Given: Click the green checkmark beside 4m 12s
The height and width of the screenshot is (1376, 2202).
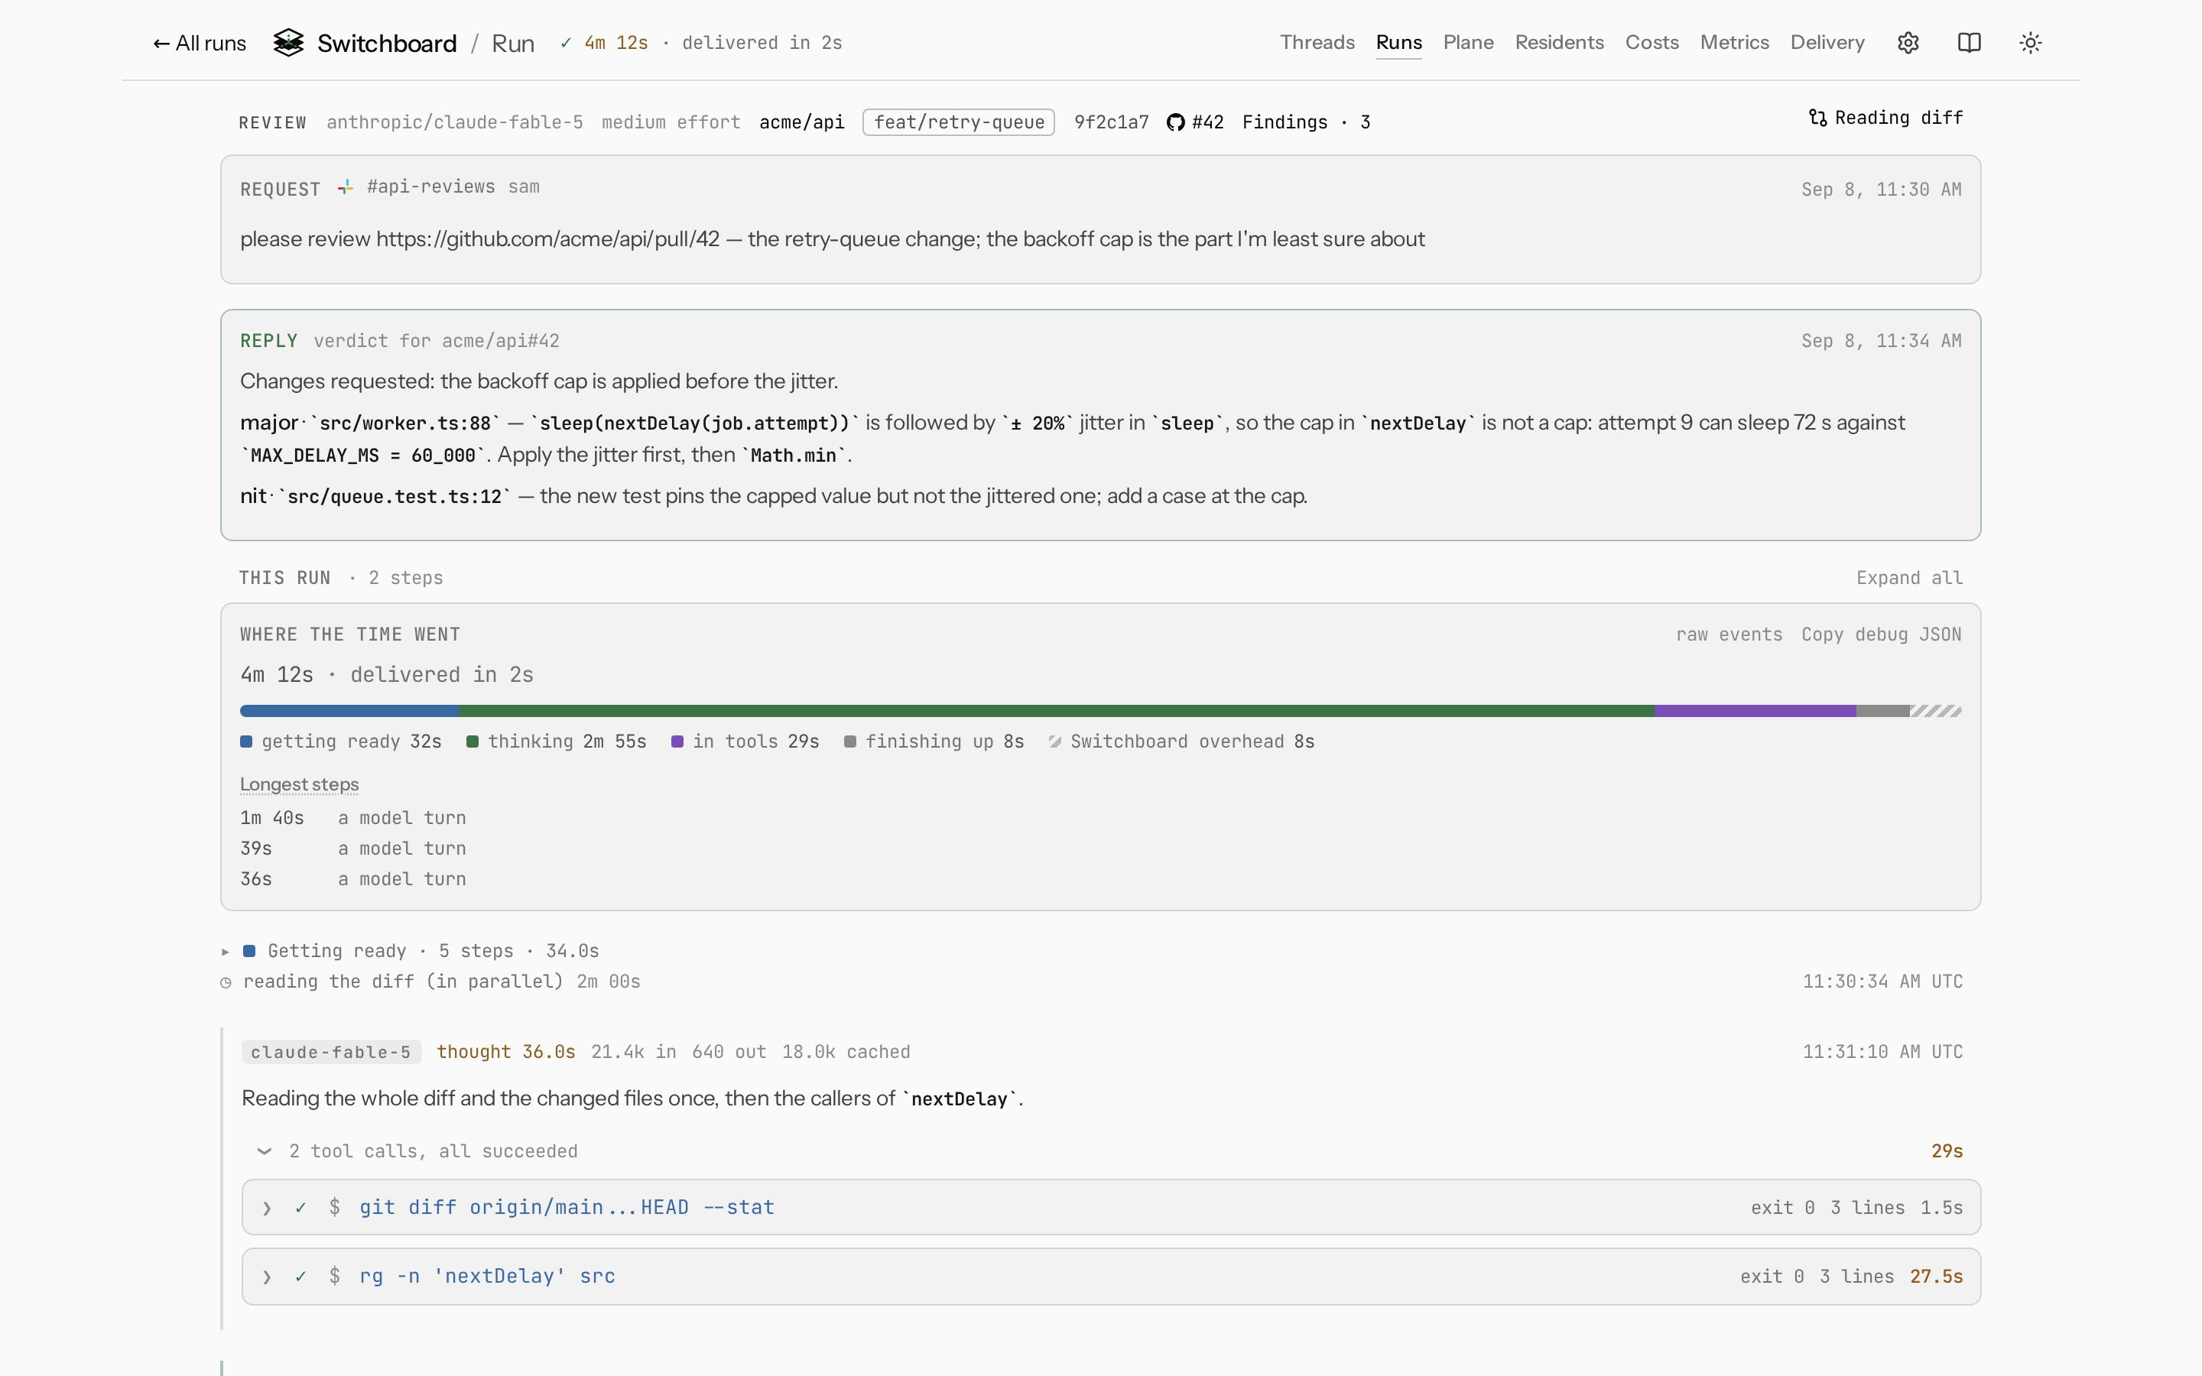Looking at the screenshot, I should pyautogui.click(x=566, y=43).
